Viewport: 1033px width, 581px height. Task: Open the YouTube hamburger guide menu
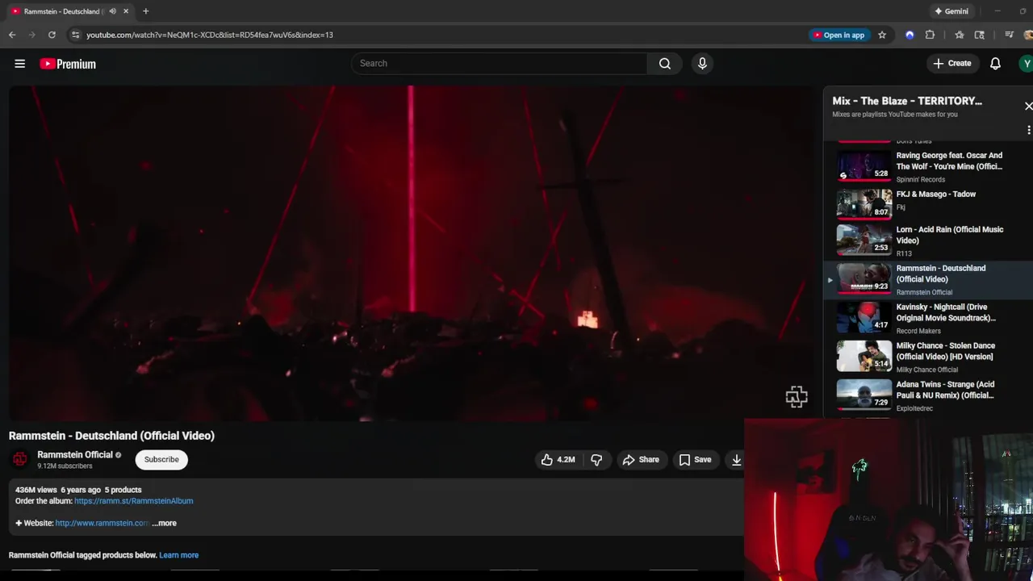point(19,64)
